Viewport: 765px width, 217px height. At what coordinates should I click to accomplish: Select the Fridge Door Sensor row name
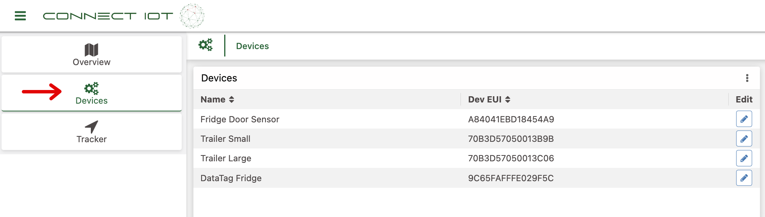[x=240, y=119]
